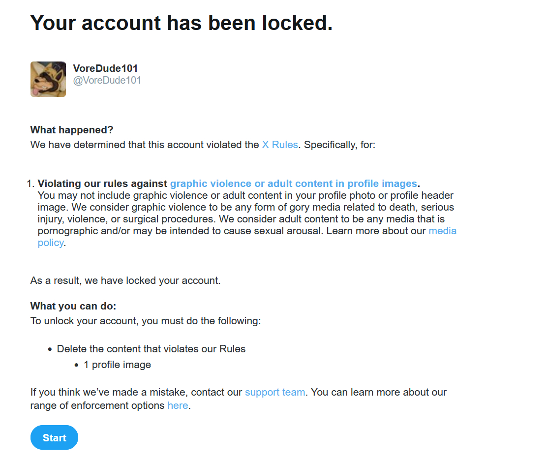Screen dimensions: 547x464
Task: Click the account profile avatar image
Action: [x=48, y=79]
